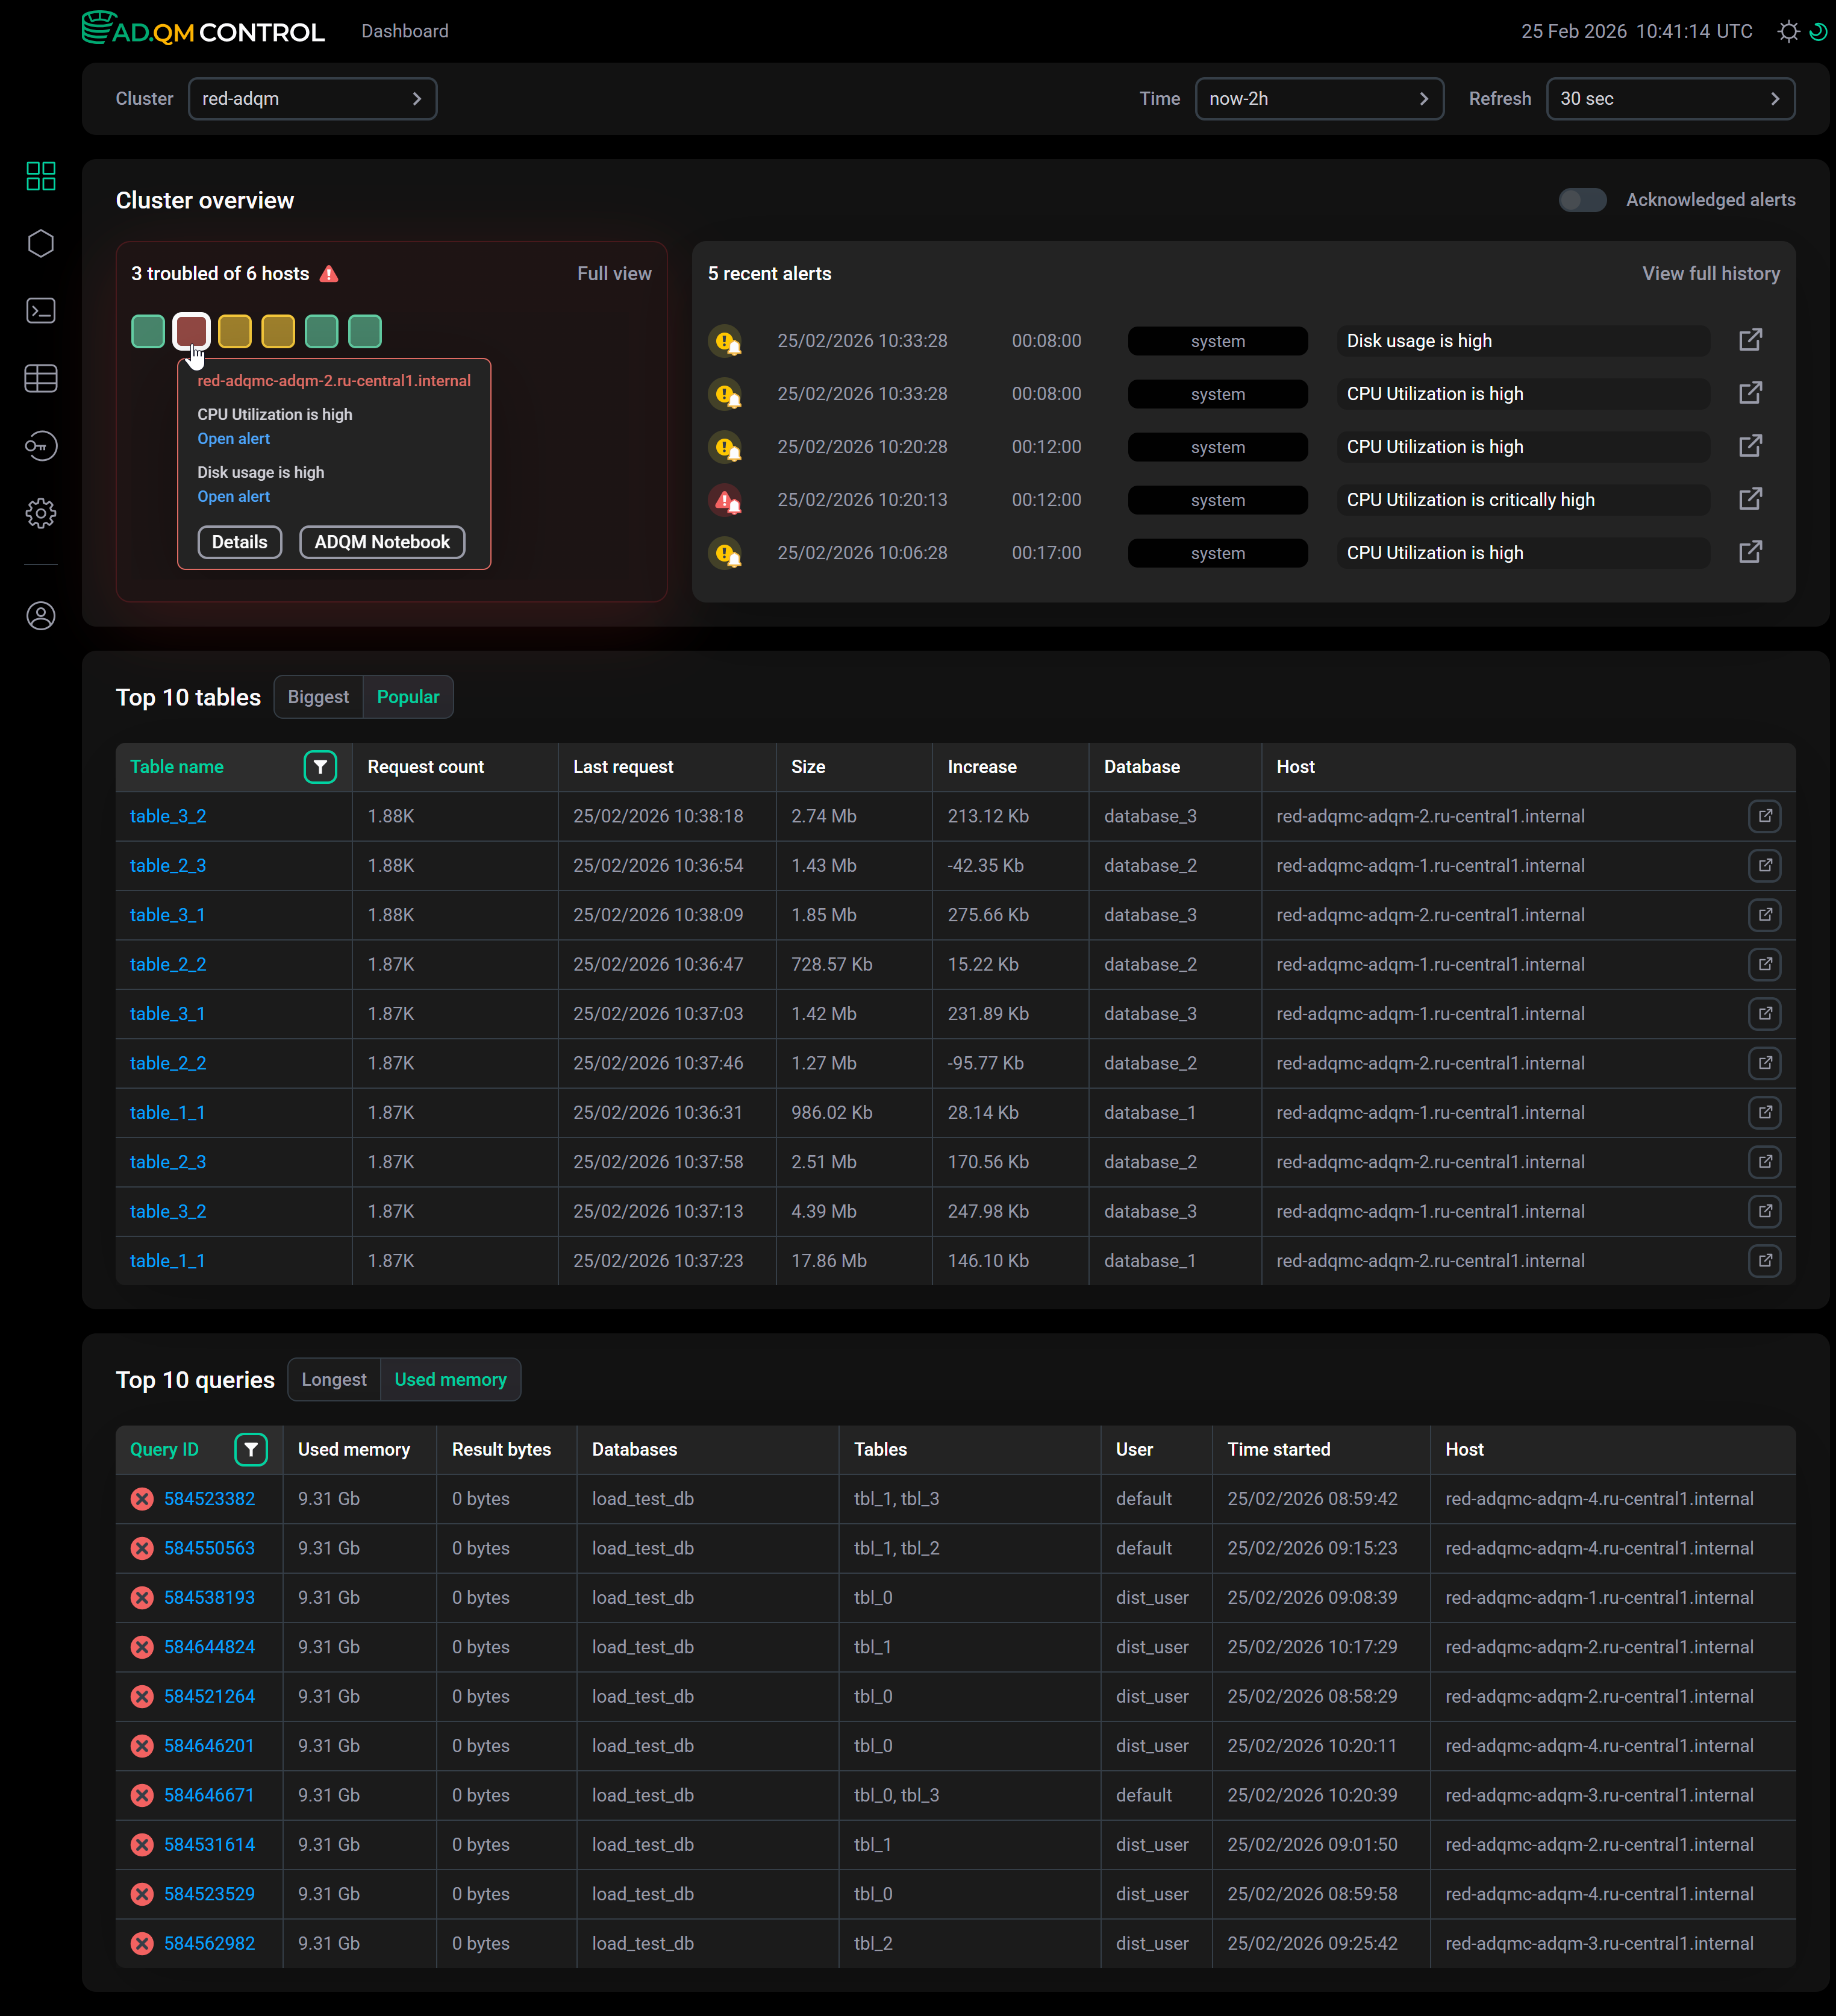
Task: Click failed status icon for query 584523382
Action: coord(142,1499)
